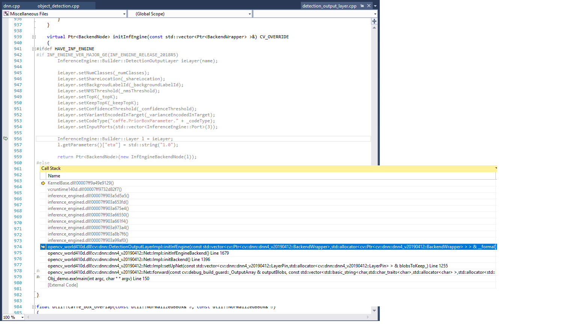The height and width of the screenshot is (324, 577).
Task: Pin the detection_output_layer.cpp tab
Action: tap(362, 6)
